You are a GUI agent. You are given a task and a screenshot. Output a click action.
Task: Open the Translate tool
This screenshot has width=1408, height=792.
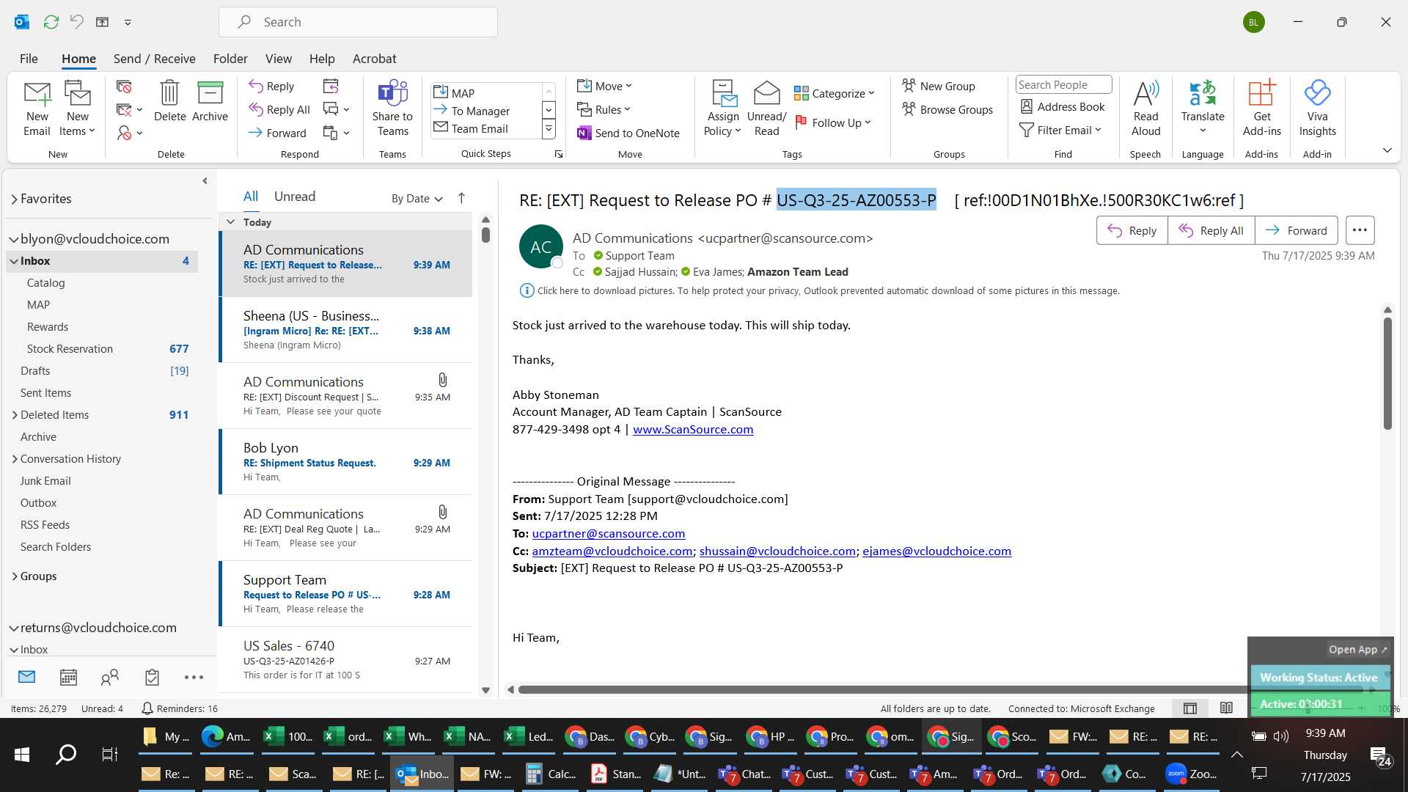pos(1203,109)
